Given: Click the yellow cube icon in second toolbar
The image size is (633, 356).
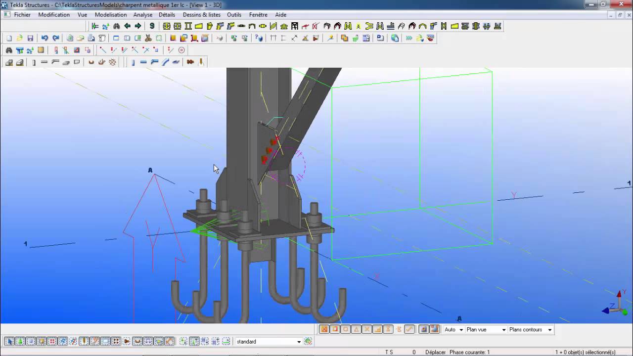Looking at the screenshot, I should [x=173, y=38].
